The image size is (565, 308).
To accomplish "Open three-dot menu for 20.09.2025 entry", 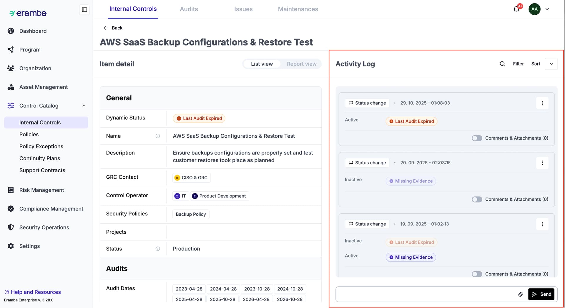I will [x=542, y=163].
